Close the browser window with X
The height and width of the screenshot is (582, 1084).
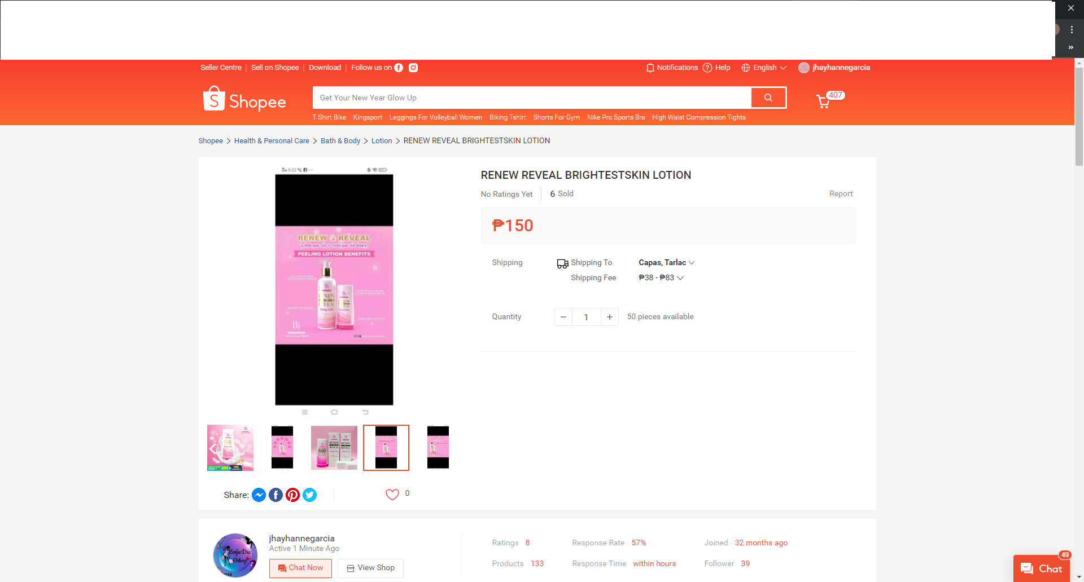point(1070,8)
